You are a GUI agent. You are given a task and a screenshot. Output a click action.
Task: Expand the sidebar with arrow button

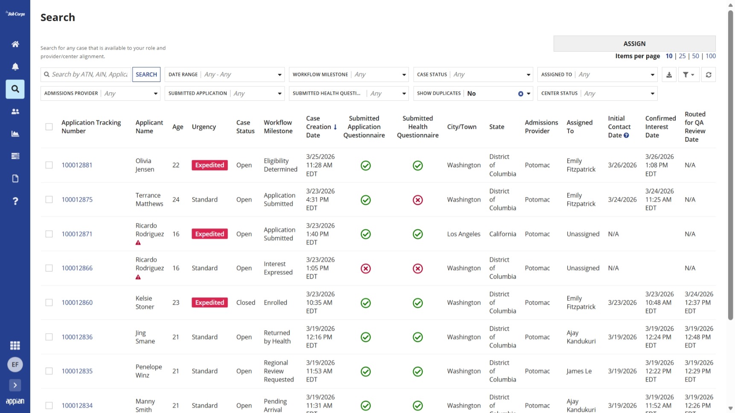(15, 385)
